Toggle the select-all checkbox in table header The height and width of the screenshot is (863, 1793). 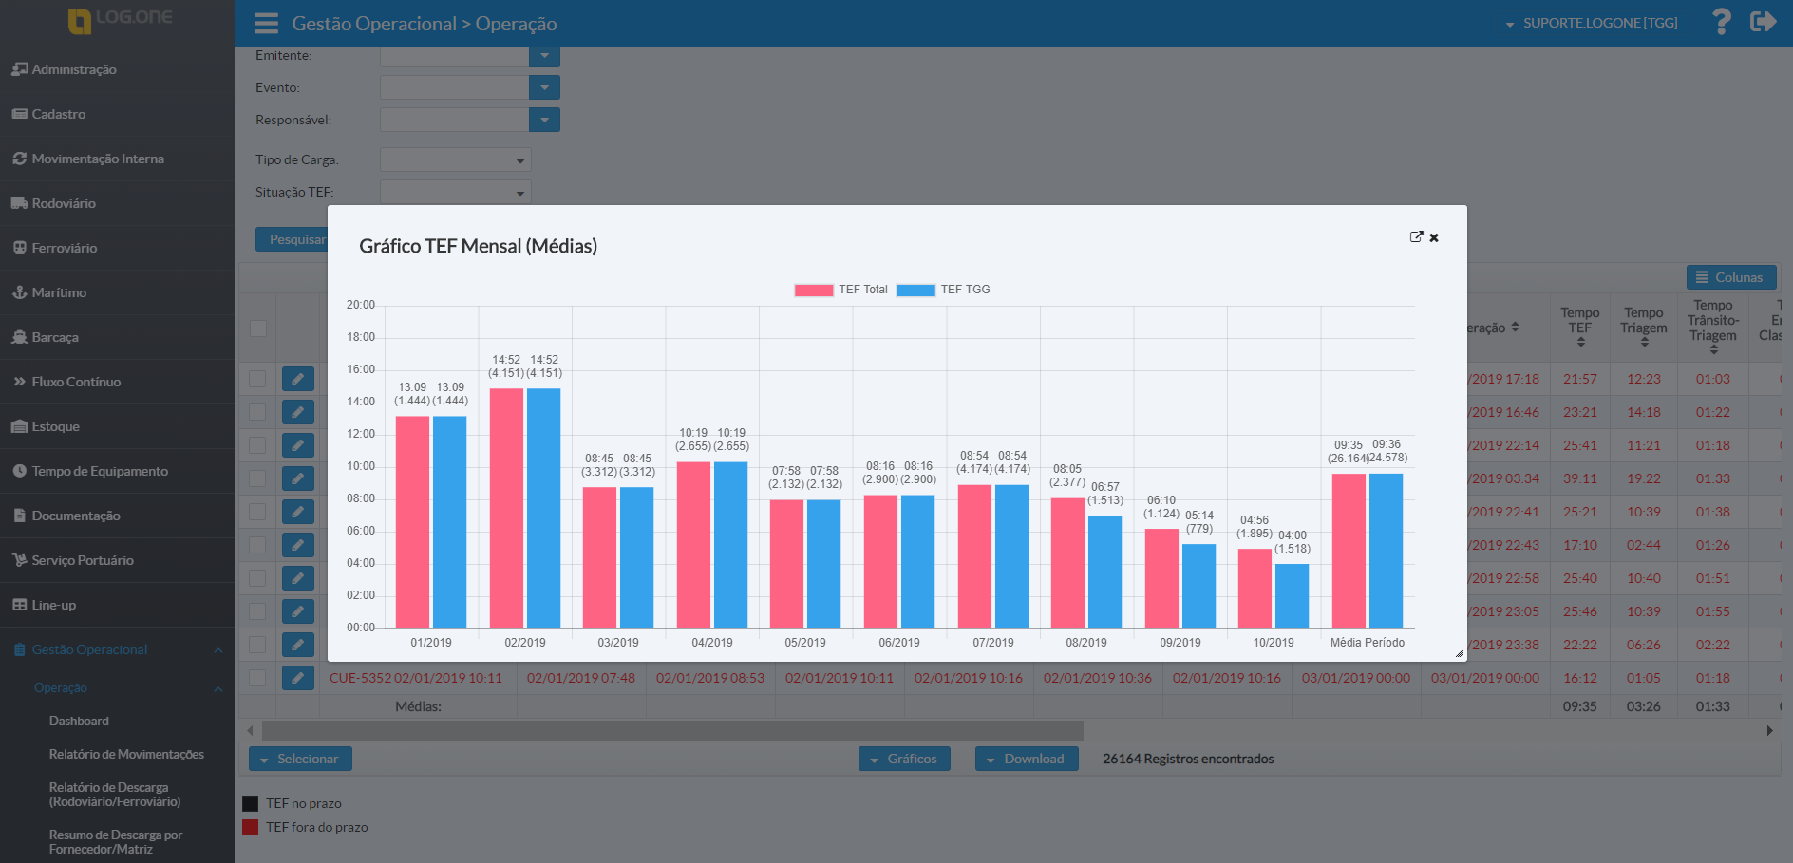[257, 328]
